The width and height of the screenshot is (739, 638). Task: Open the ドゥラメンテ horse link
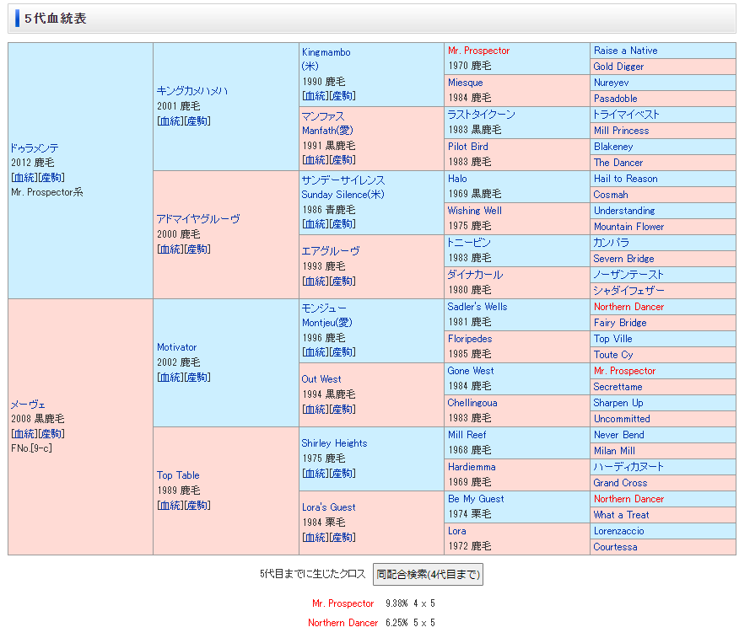(35, 147)
